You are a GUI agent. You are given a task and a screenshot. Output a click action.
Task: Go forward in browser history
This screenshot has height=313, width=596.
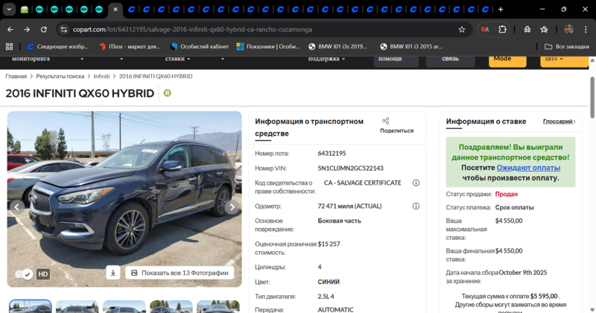27,29
